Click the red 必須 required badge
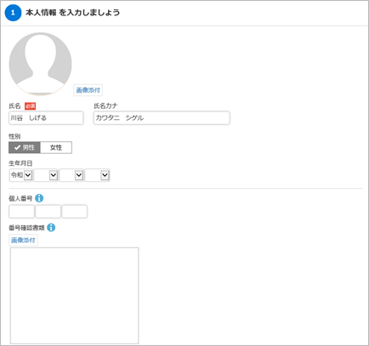Screen dimensions: 369x346 [x=30, y=106]
